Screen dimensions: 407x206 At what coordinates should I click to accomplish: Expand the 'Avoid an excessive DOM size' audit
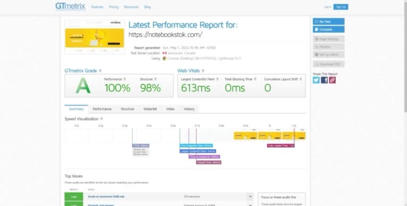(250, 196)
